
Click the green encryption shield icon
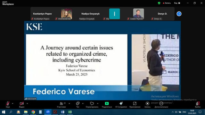[159, 3]
